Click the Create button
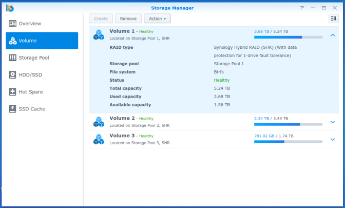Screen dimensions: 345x208 click(x=101, y=18)
